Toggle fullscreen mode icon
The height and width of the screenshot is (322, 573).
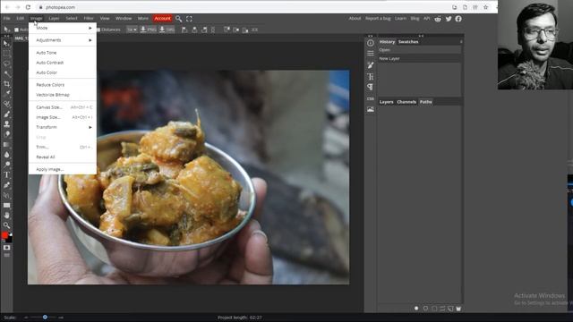pyautogui.click(x=189, y=19)
